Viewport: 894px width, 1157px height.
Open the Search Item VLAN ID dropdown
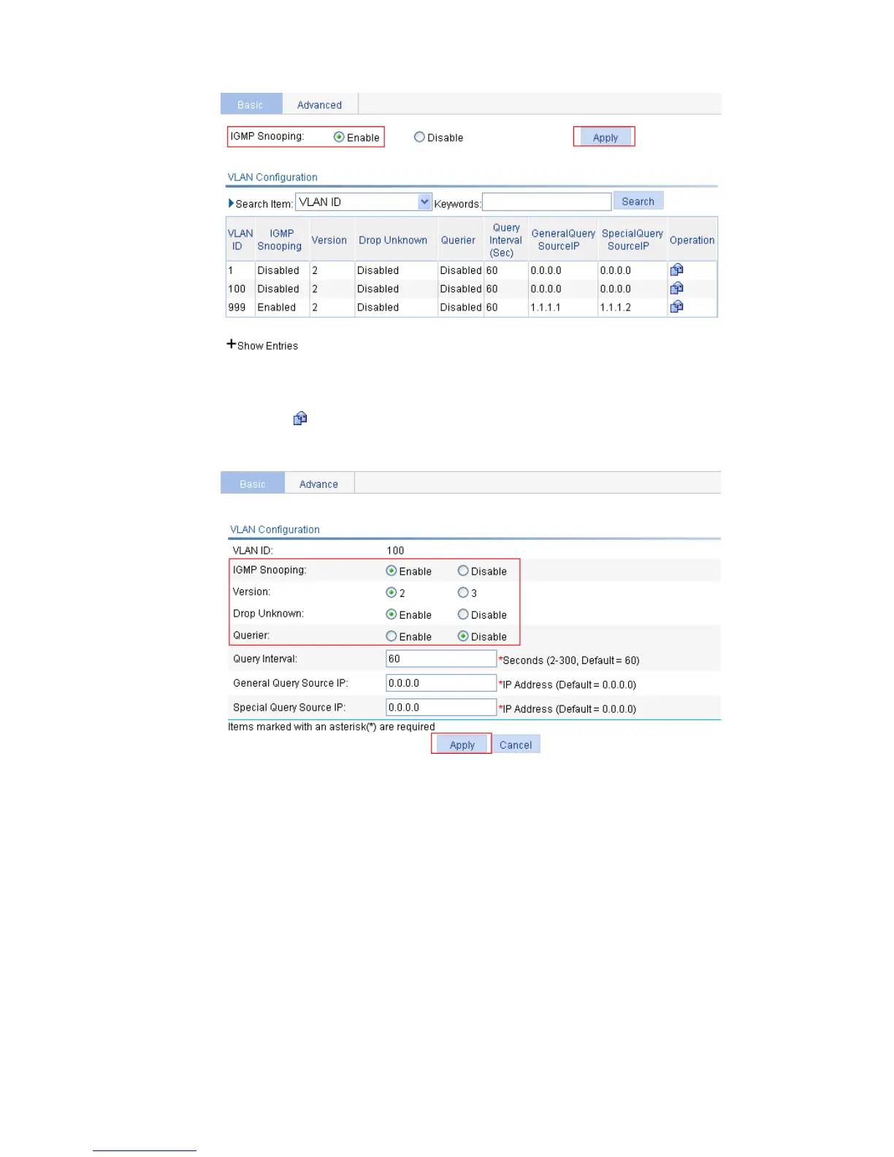364,202
